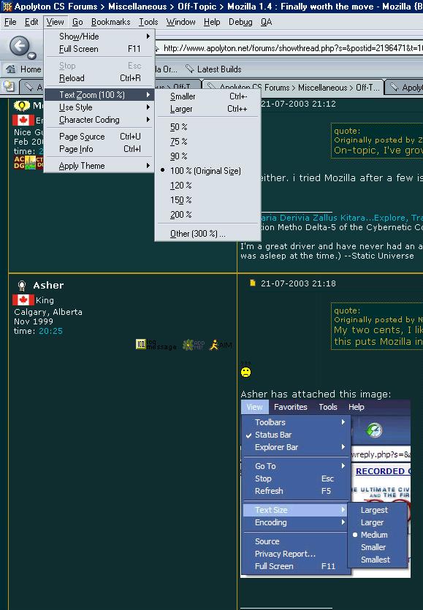
Task: Expand the Text Zoom (100 %) submenu
Action: 99,94
